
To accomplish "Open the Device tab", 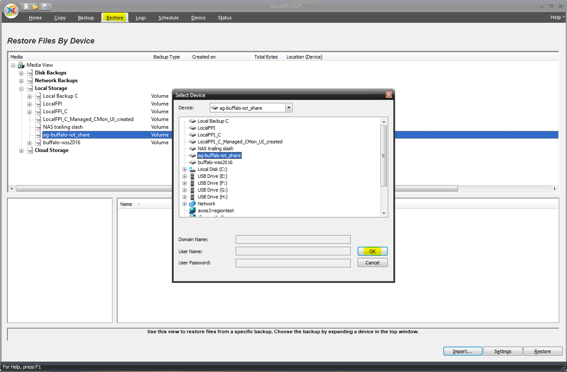I will tap(198, 18).
